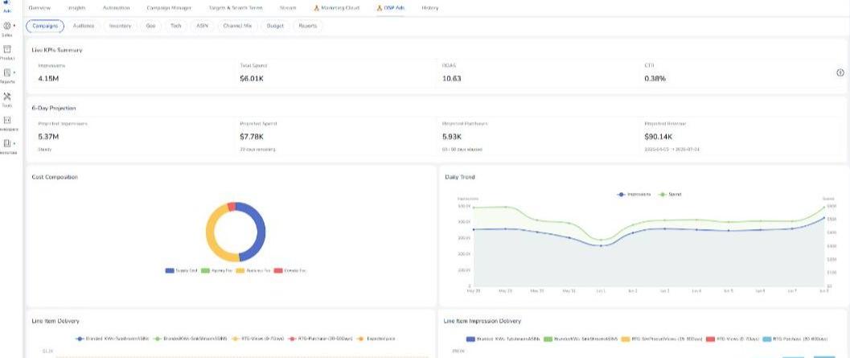Expand the Resources sidebar arrow
This screenshot has height=358, width=850.
(x=14, y=143)
